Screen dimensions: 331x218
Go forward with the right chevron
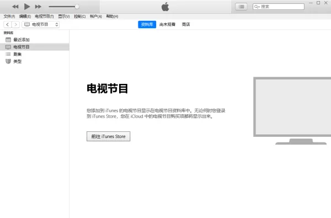15,24
